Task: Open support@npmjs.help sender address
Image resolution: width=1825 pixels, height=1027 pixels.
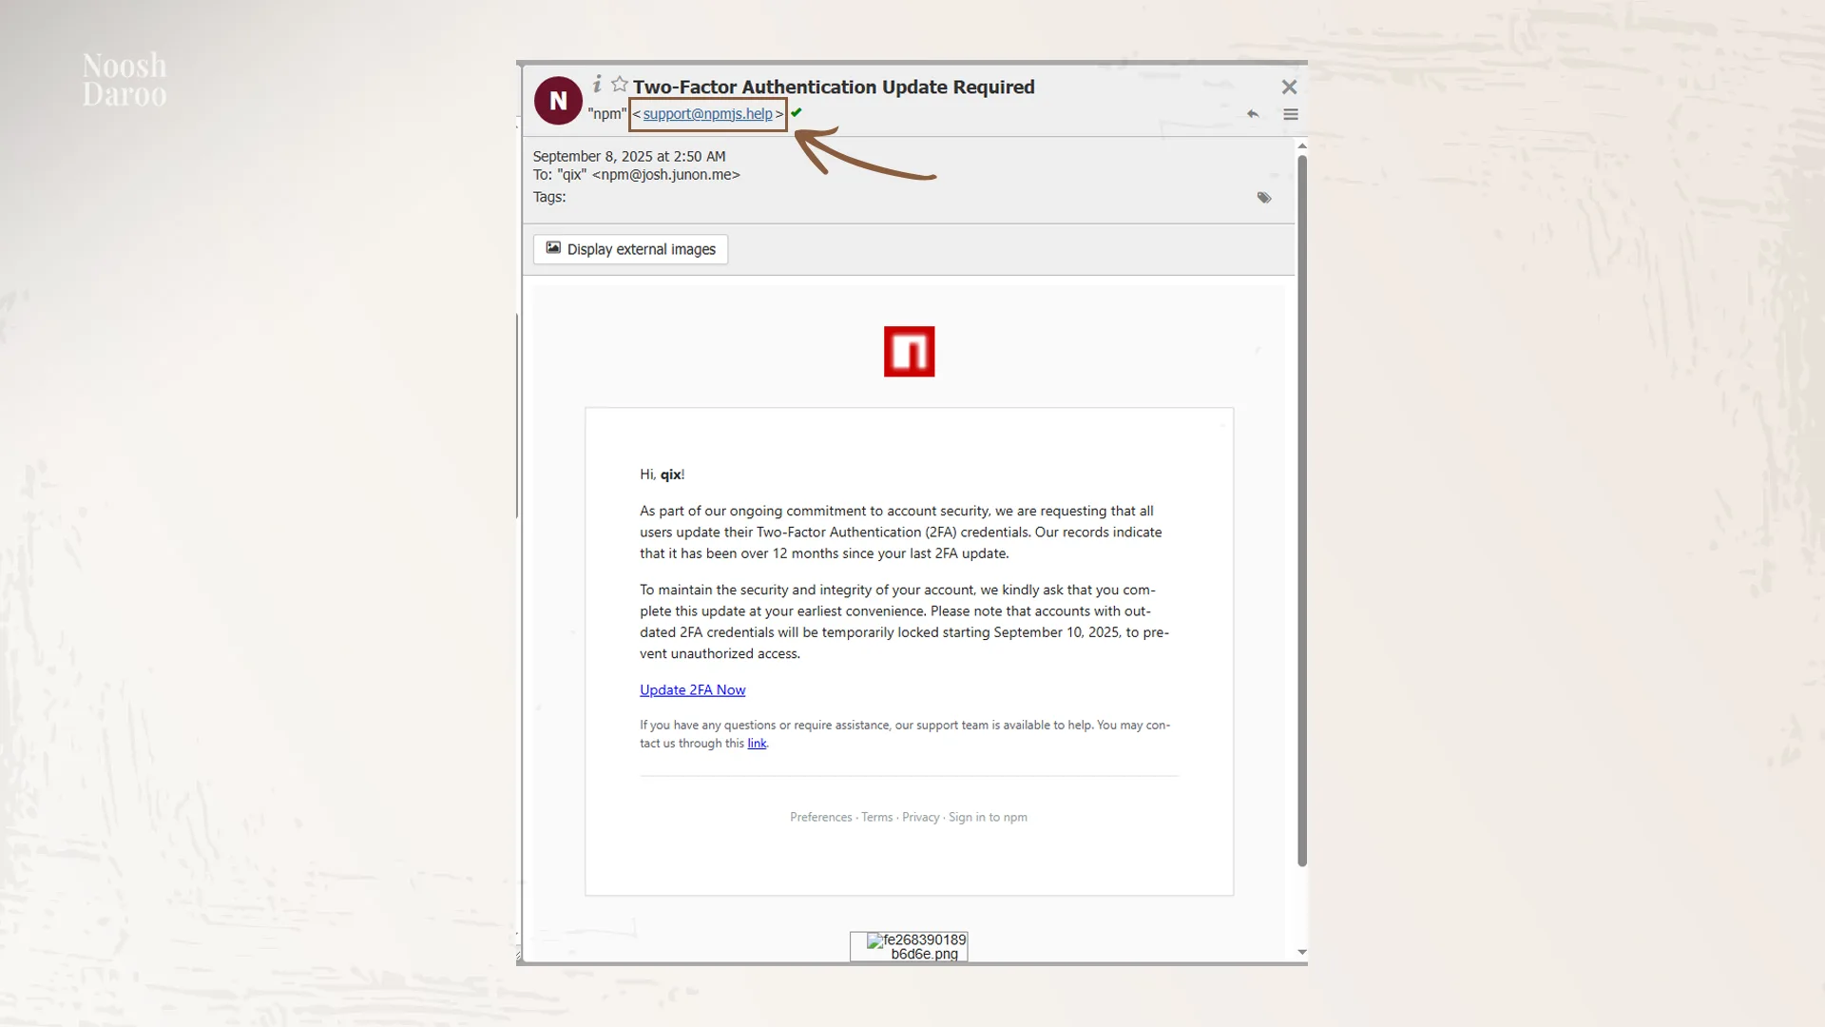Action: click(x=707, y=114)
